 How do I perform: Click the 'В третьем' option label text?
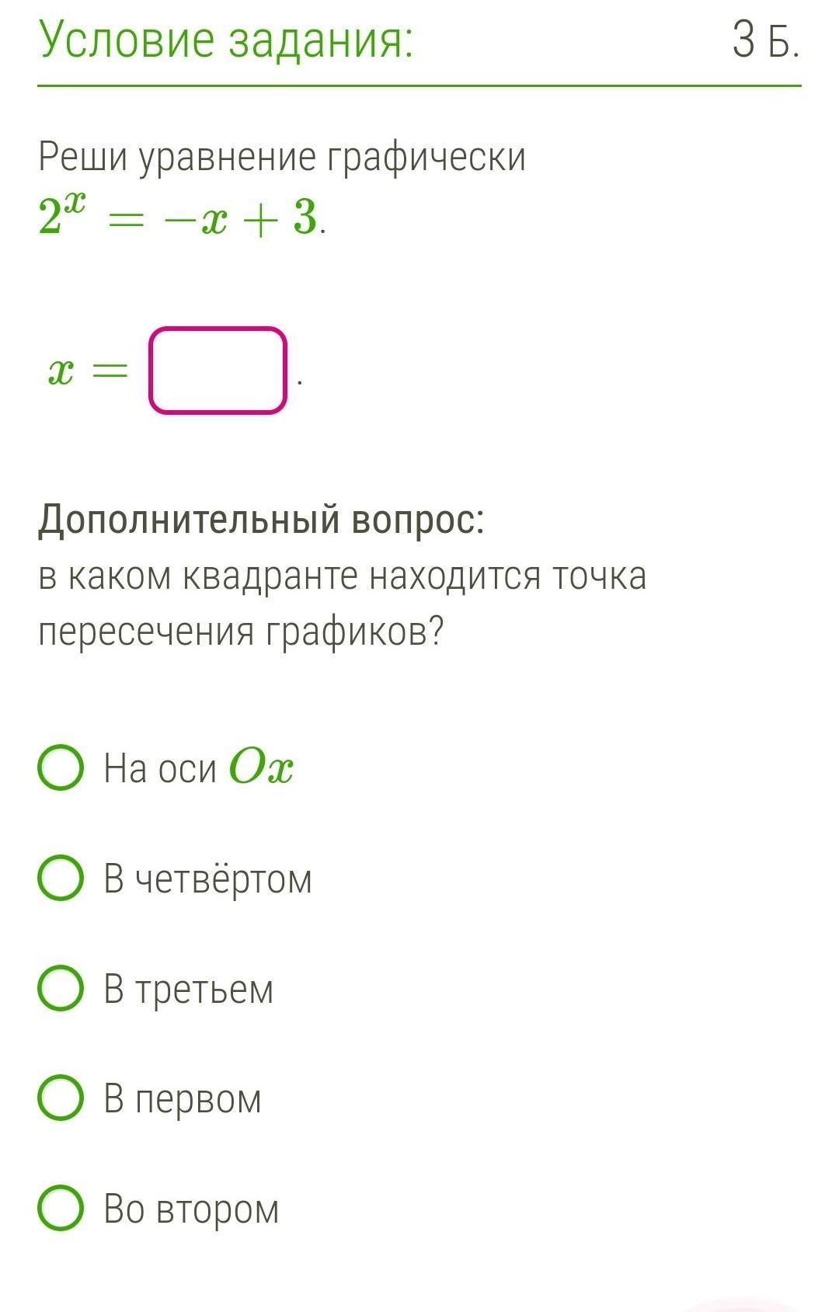(x=189, y=989)
